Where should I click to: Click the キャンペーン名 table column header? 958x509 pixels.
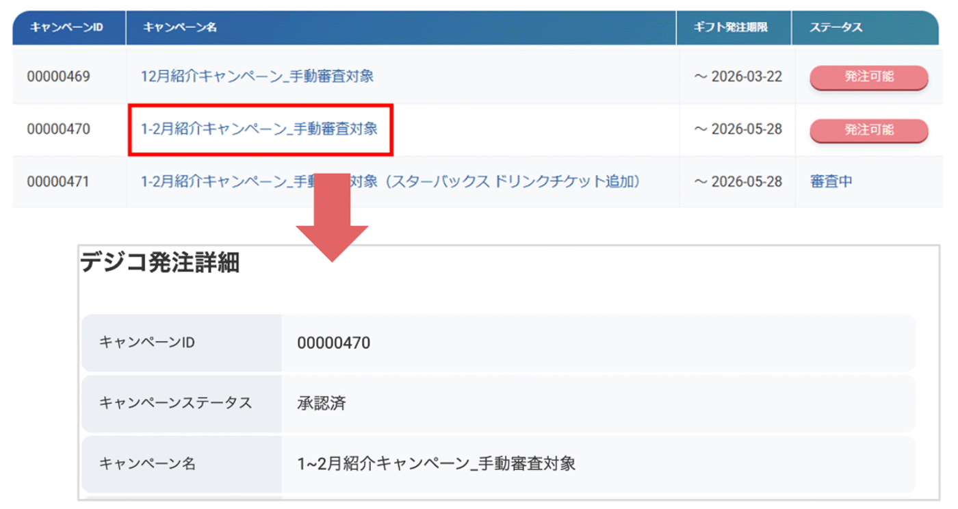point(180,28)
